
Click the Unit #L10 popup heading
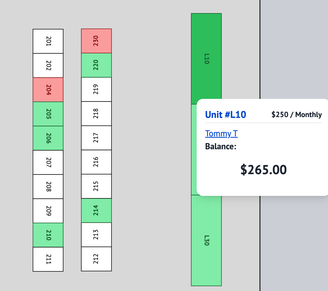click(226, 115)
